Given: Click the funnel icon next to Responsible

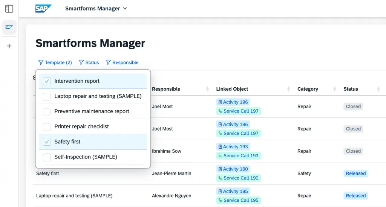Looking at the screenshot, I should point(108,62).
